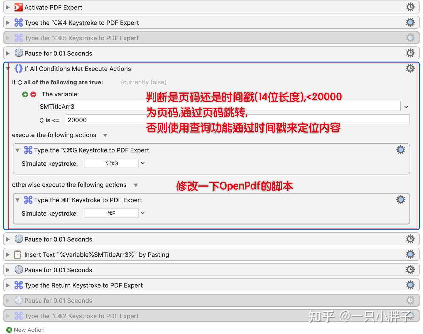Image resolution: width=423 pixels, height=334 pixels.
Task: Click command icon of ⌥⌘G Keystroke action
Action: 28,150
